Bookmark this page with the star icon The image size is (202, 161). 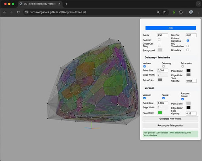pyautogui.click(x=164, y=12)
